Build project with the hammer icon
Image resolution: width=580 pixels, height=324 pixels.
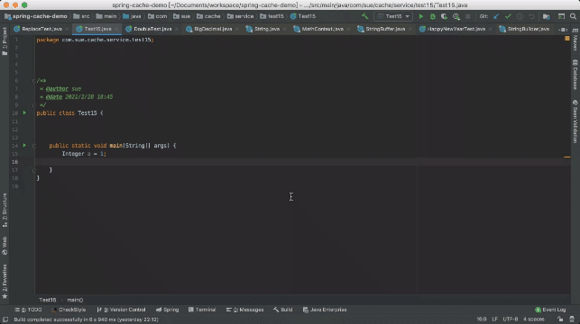(365, 16)
